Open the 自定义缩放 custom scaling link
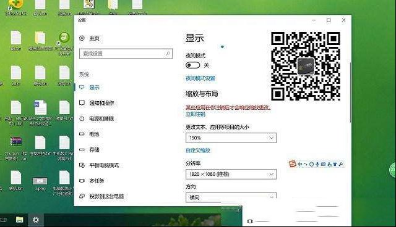The height and width of the screenshot is (227, 396). (x=198, y=151)
